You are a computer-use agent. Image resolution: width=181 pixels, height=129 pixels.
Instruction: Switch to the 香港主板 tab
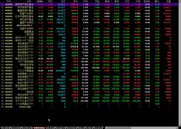pos(5,128)
